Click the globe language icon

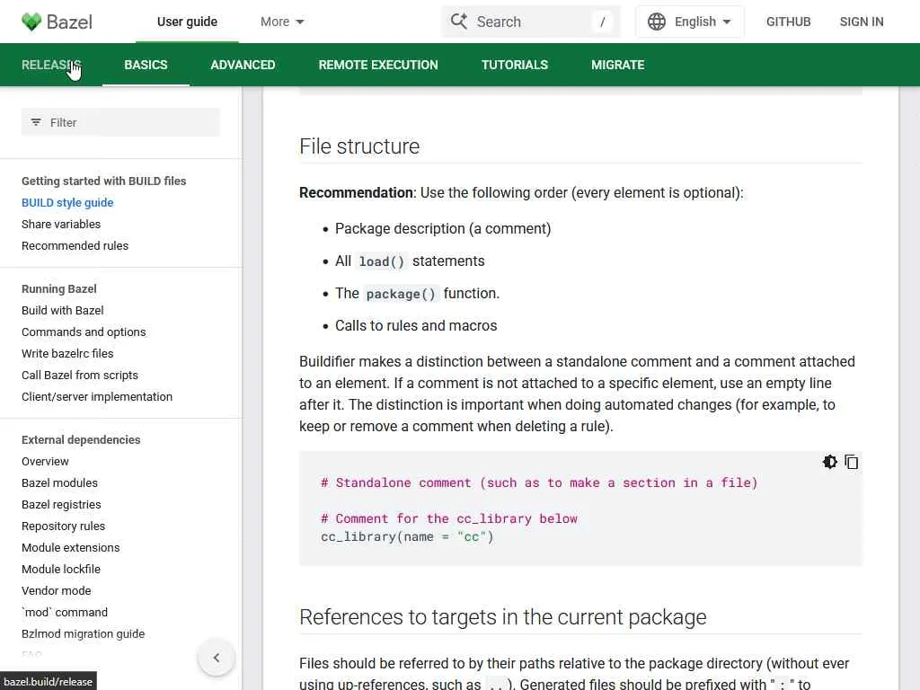pyautogui.click(x=657, y=22)
